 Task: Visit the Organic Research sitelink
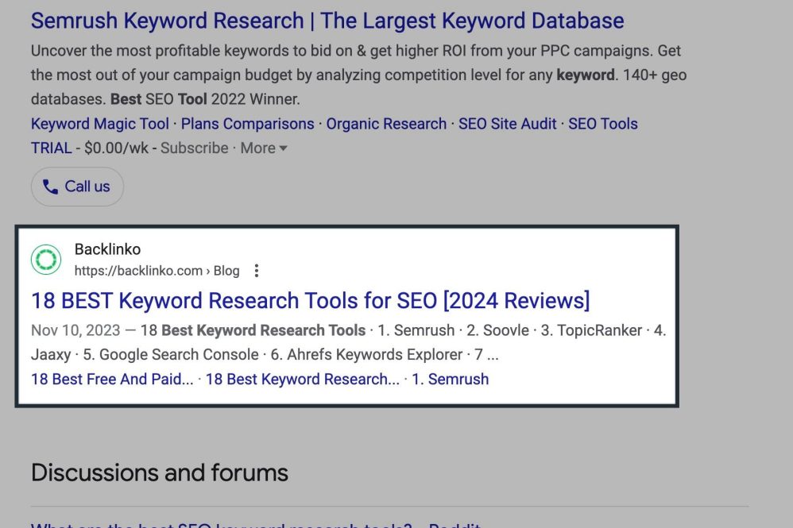tap(386, 124)
